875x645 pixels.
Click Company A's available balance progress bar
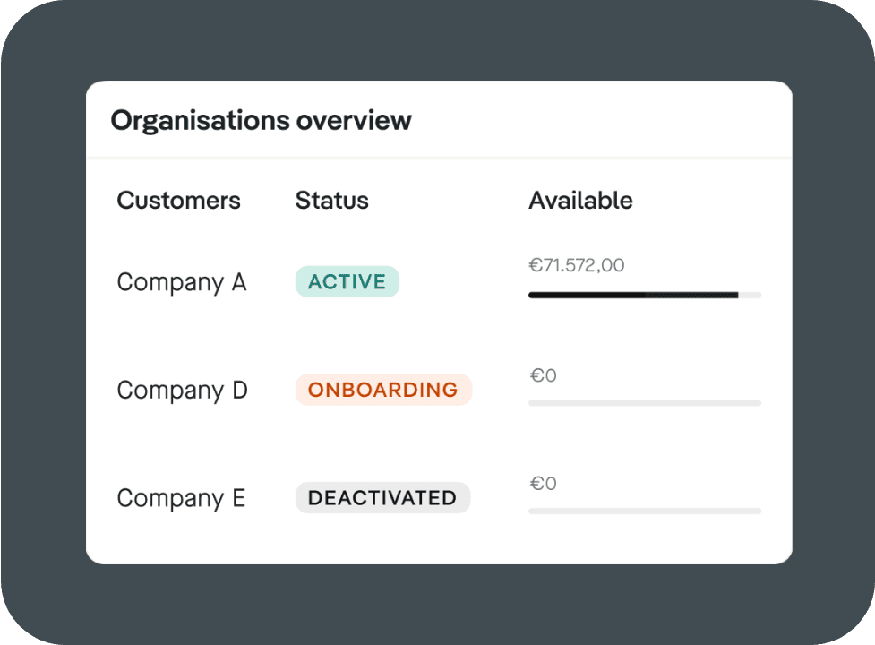(645, 295)
